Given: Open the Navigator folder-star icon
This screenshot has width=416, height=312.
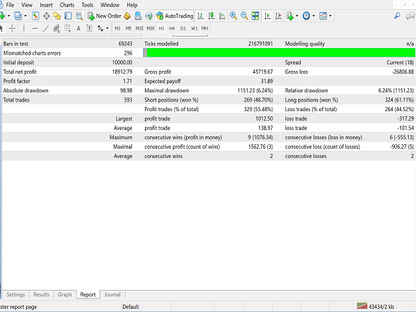Looking at the screenshot, I should pos(57,16).
